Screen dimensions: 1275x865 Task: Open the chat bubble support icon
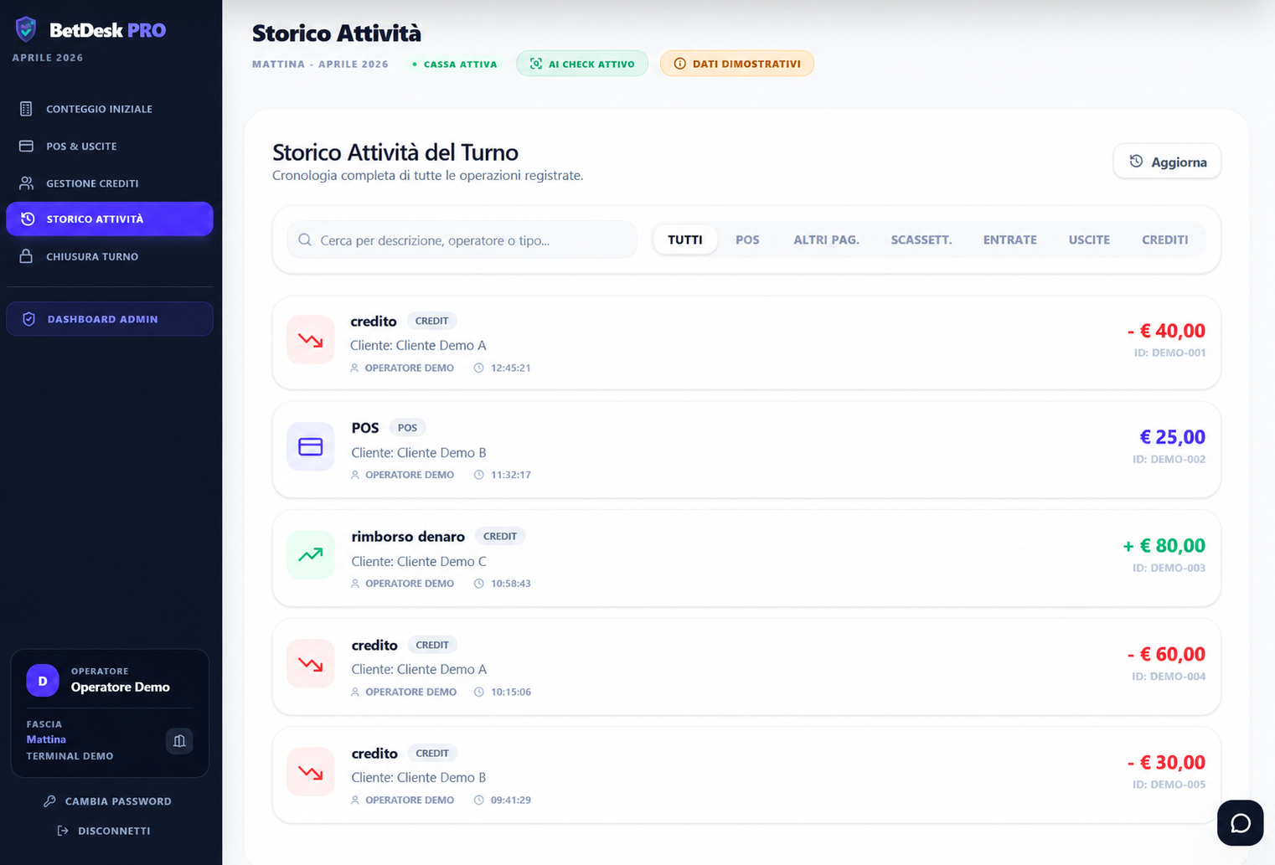tap(1241, 823)
